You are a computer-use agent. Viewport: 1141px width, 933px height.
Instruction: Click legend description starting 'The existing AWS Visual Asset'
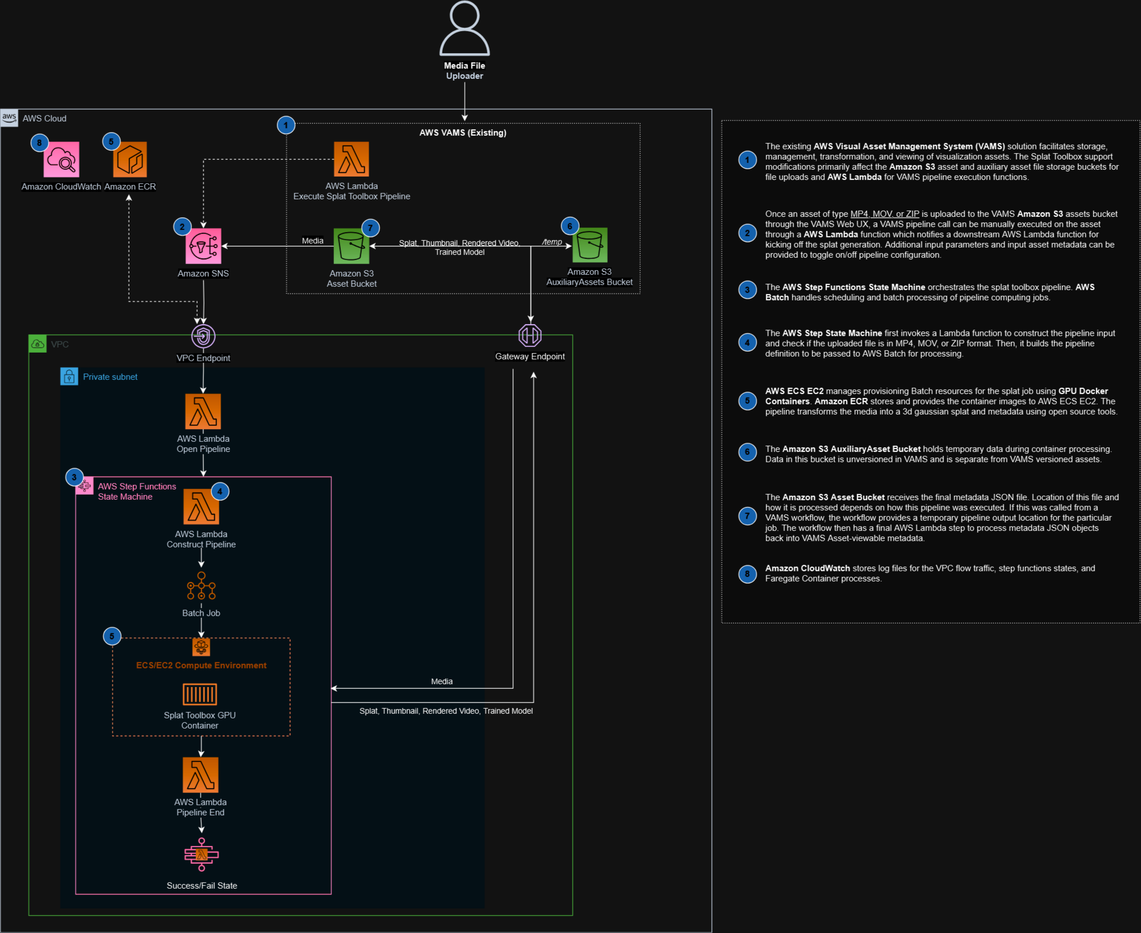942,162
